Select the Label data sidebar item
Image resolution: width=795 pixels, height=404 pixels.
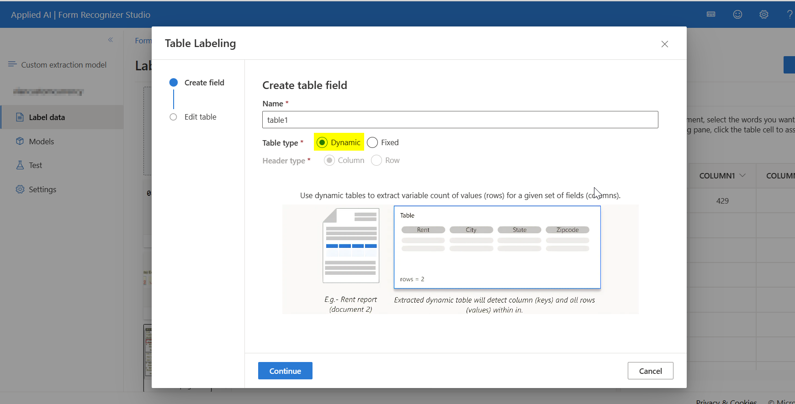click(47, 117)
